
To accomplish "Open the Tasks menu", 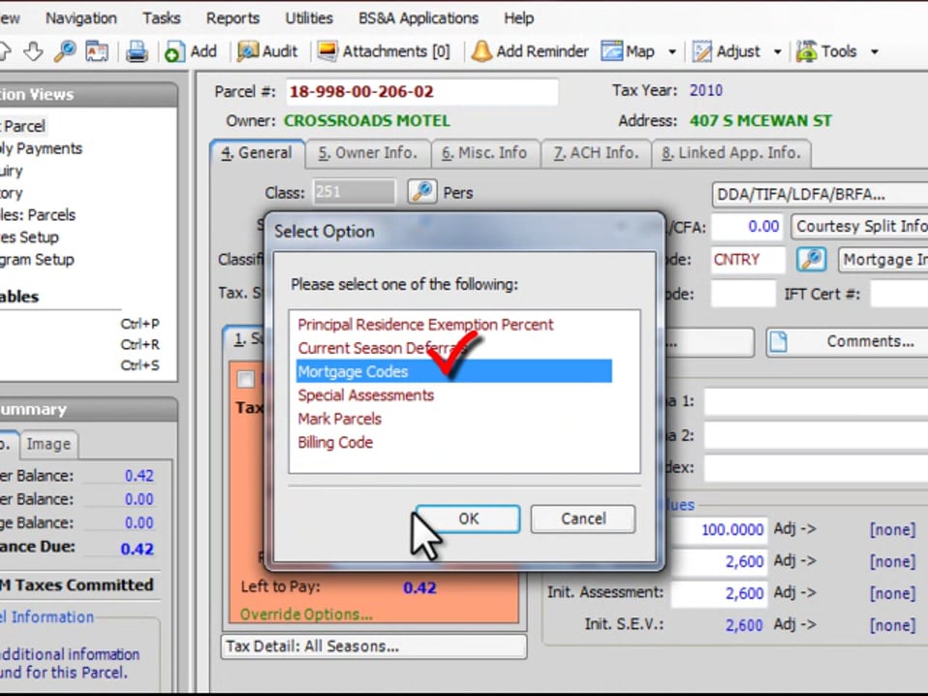I will 161,18.
